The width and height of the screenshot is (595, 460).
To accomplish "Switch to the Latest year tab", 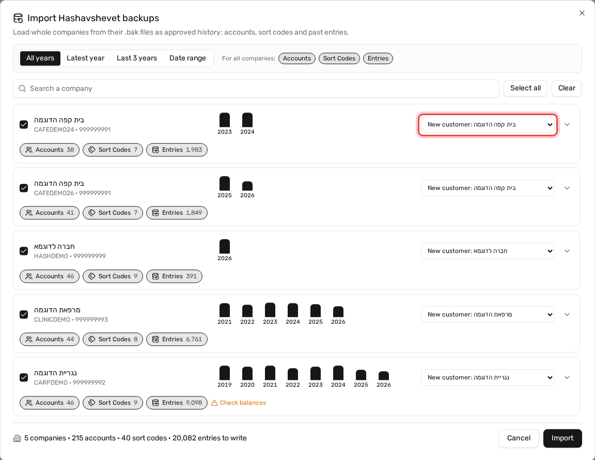I will (85, 58).
